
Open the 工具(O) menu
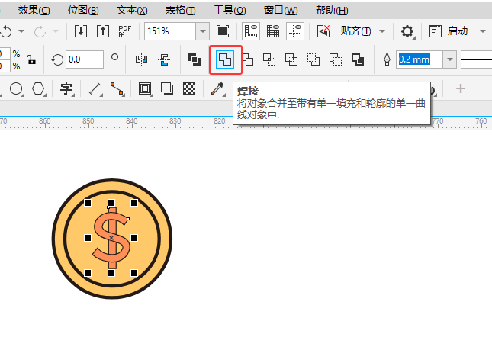(230, 11)
